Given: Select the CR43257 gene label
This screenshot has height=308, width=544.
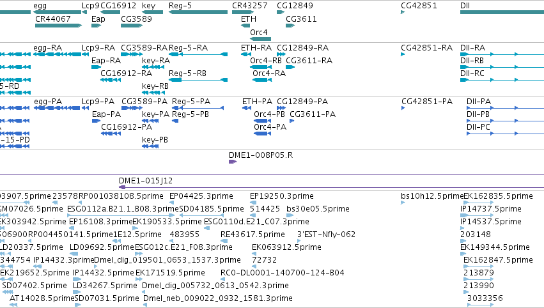Looking at the screenshot, I should click(x=250, y=6).
